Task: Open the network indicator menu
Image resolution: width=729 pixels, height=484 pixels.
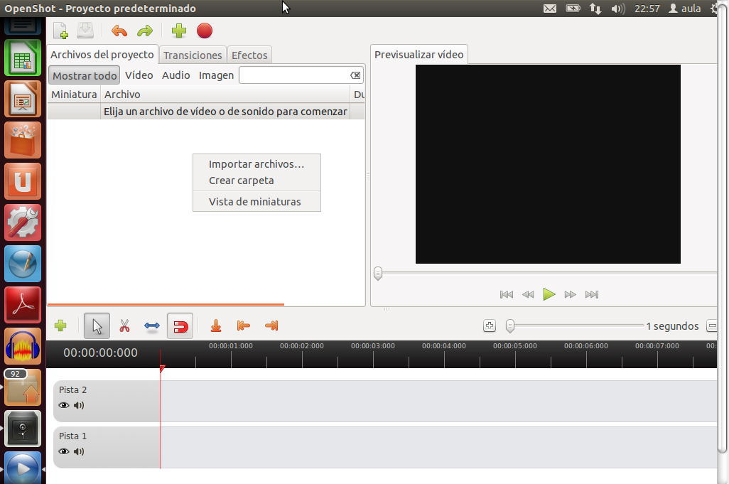Action: [x=595, y=9]
